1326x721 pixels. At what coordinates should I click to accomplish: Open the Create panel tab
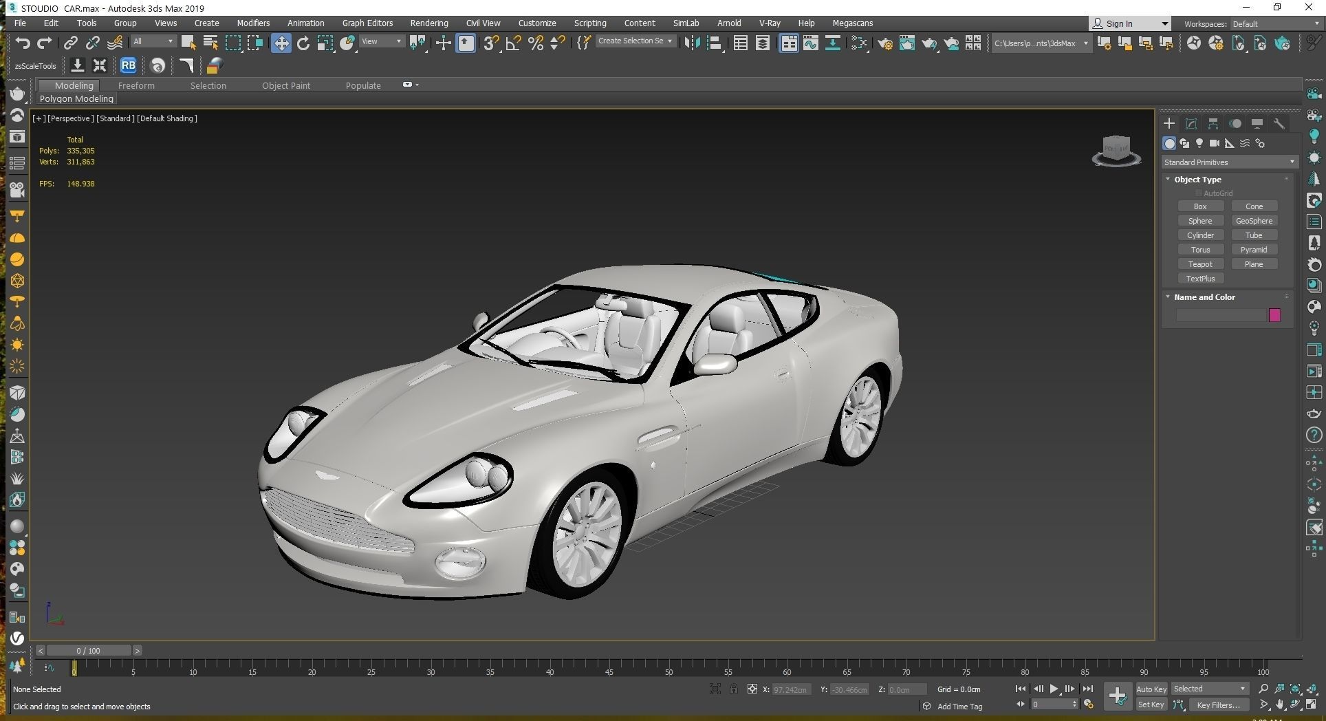click(x=1169, y=124)
